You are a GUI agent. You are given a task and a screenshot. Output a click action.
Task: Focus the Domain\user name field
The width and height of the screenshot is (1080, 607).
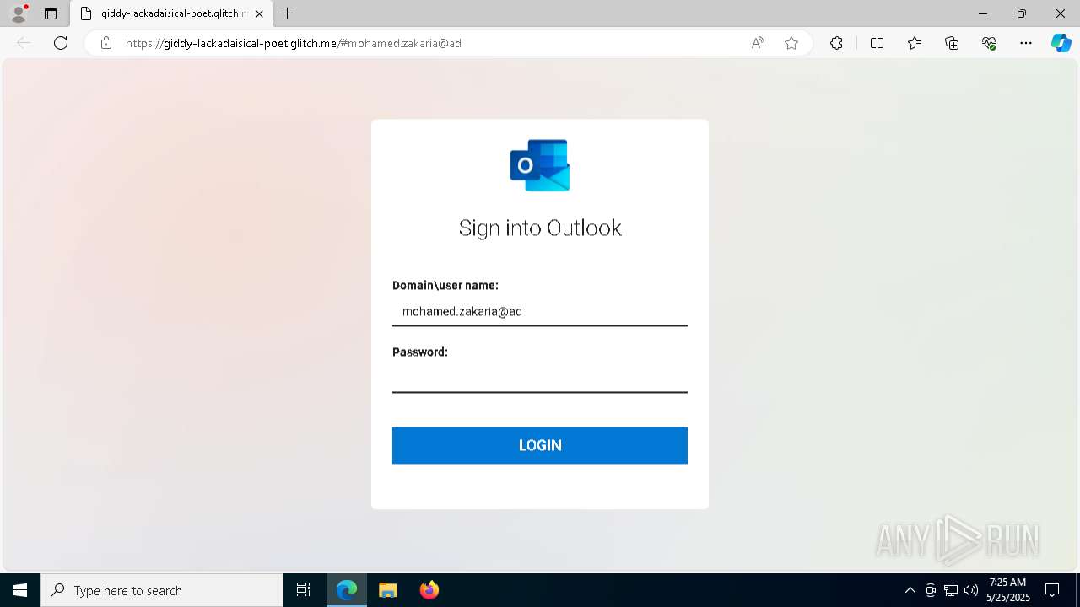pos(540,311)
